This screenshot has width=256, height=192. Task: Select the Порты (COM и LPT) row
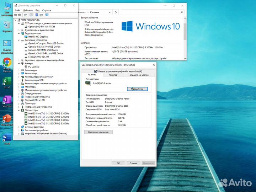(34, 100)
